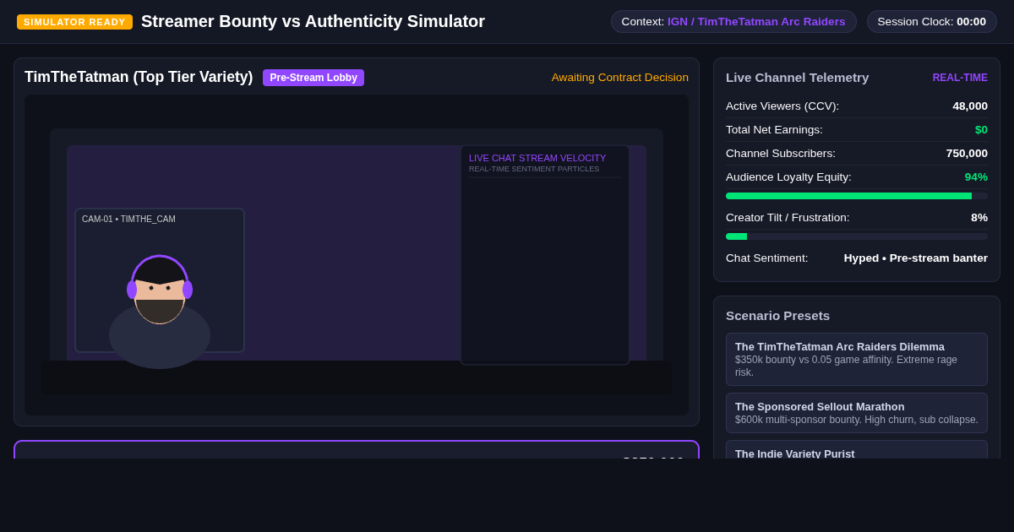Click the REAL-TIME SENTIMENT PARTICLES subtitle
Image resolution: width=1014 pixels, height=532 pixels.
tap(534, 169)
